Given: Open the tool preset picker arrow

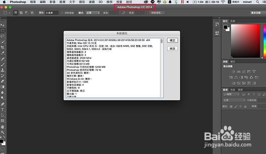Looking at the screenshot, I should pos(10,13).
